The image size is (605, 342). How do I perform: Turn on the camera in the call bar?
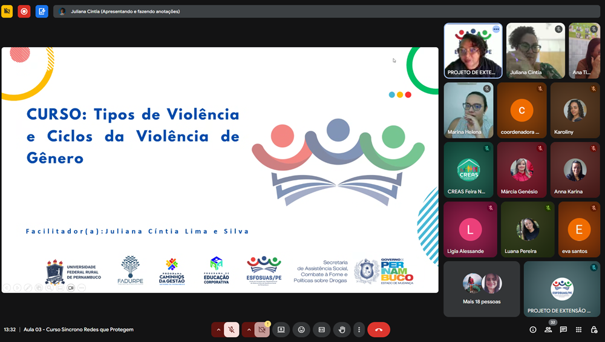pos(262,330)
